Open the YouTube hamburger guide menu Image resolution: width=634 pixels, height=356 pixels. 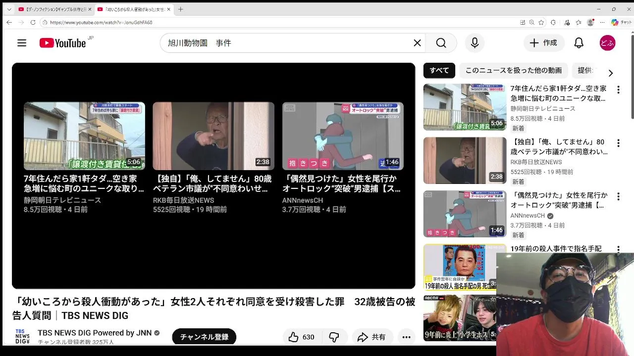22,43
